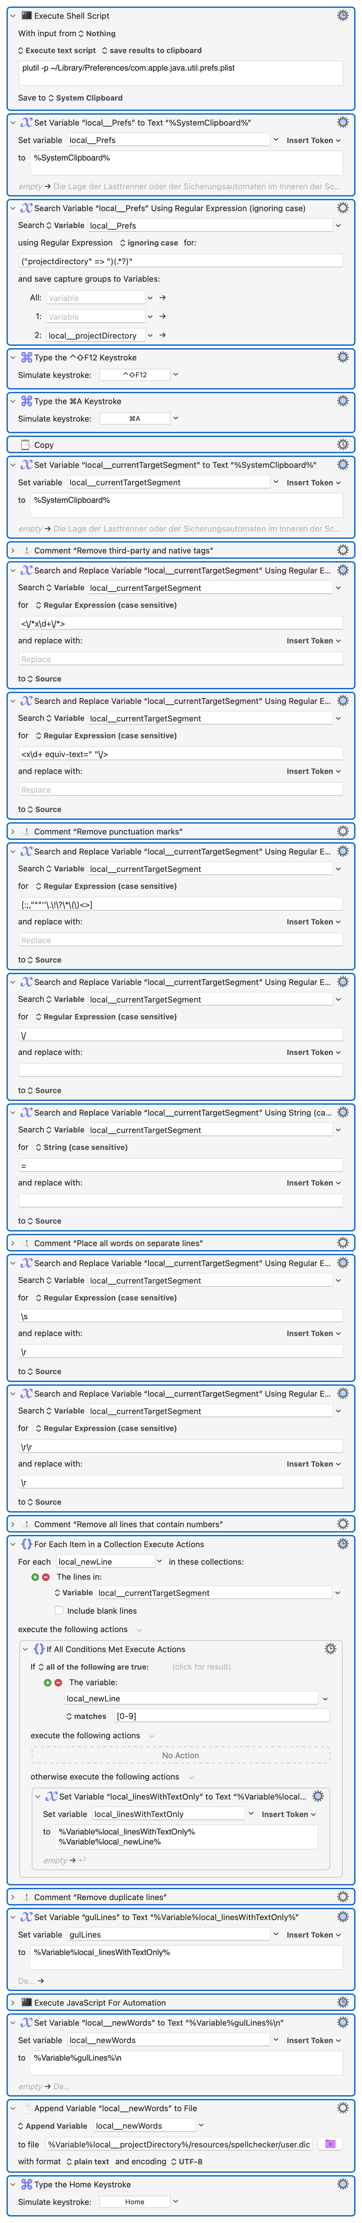Click green plus to add an If condition
The width and height of the screenshot is (362, 2223).
pyautogui.click(x=47, y=1682)
